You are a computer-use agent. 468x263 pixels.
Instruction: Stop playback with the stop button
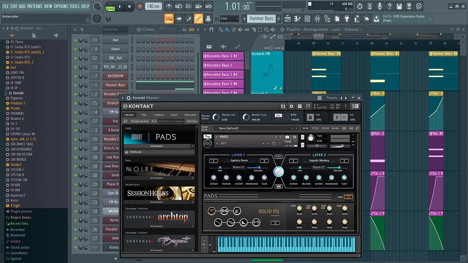pyautogui.click(x=130, y=6)
